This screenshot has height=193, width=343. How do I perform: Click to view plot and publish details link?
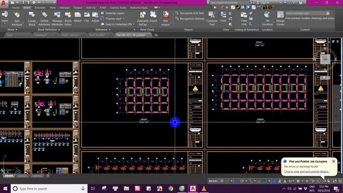coord(307,172)
